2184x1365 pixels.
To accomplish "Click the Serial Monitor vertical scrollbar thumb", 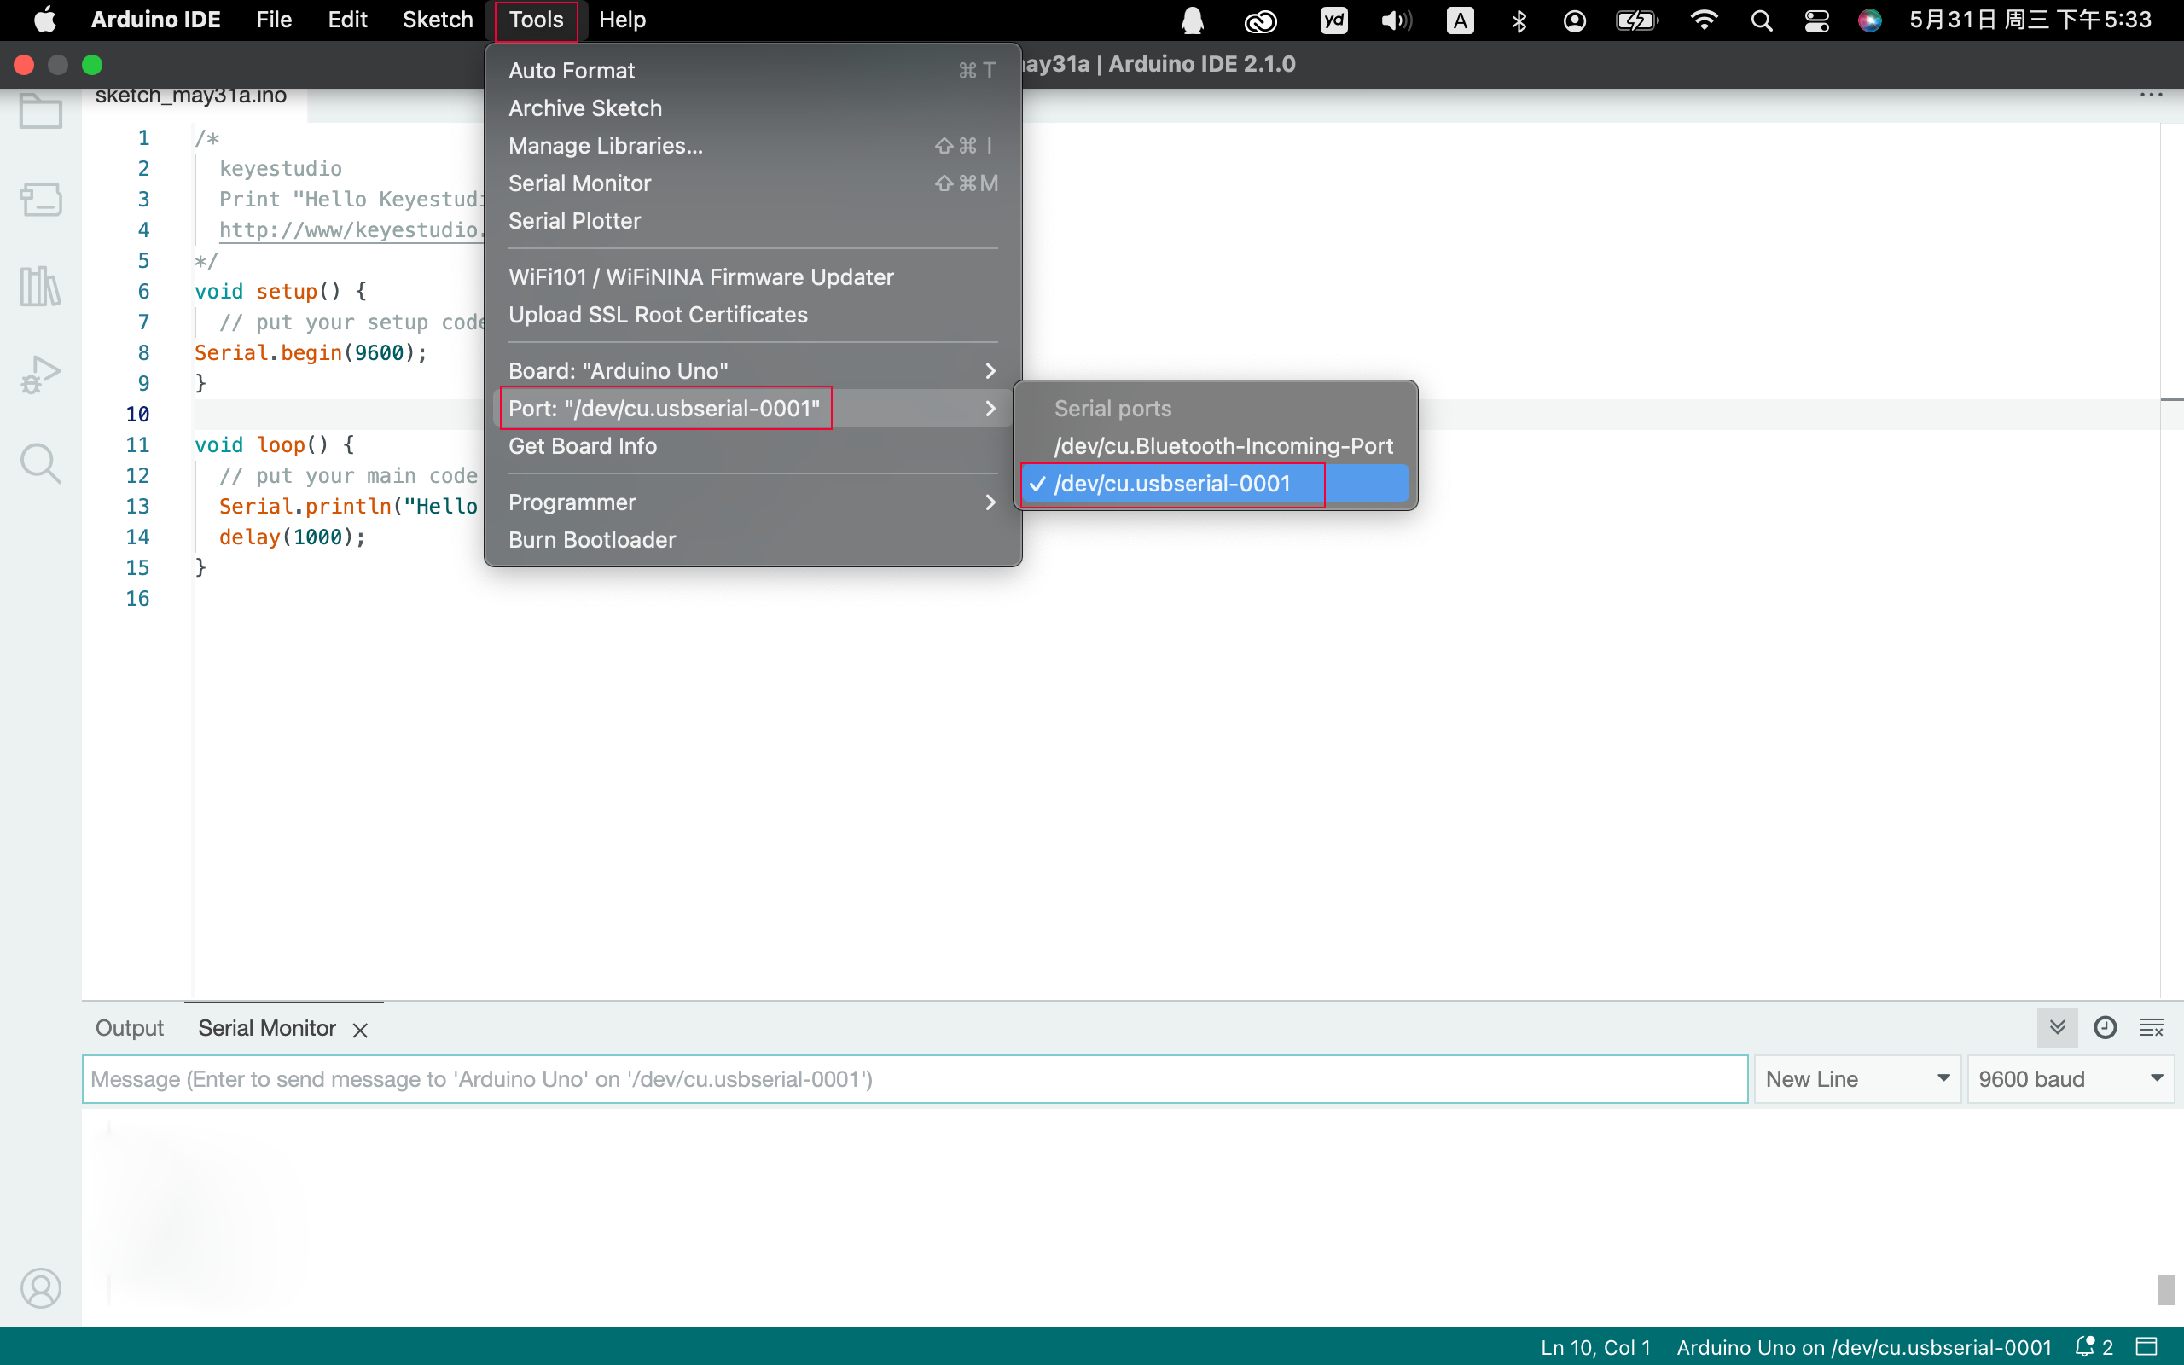I will pyautogui.click(x=2167, y=1289).
